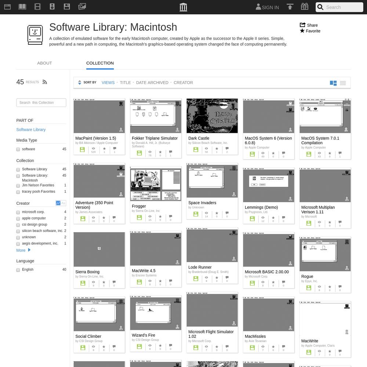367x367 pixels.
Task: Click the Macintosh collection logo icon
Action: click(x=35, y=35)
